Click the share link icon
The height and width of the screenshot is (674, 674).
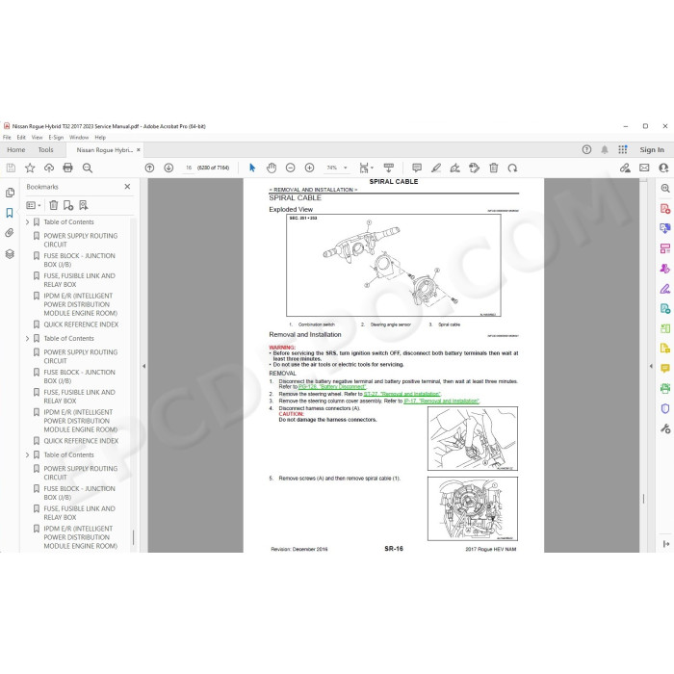coord(625,168)
